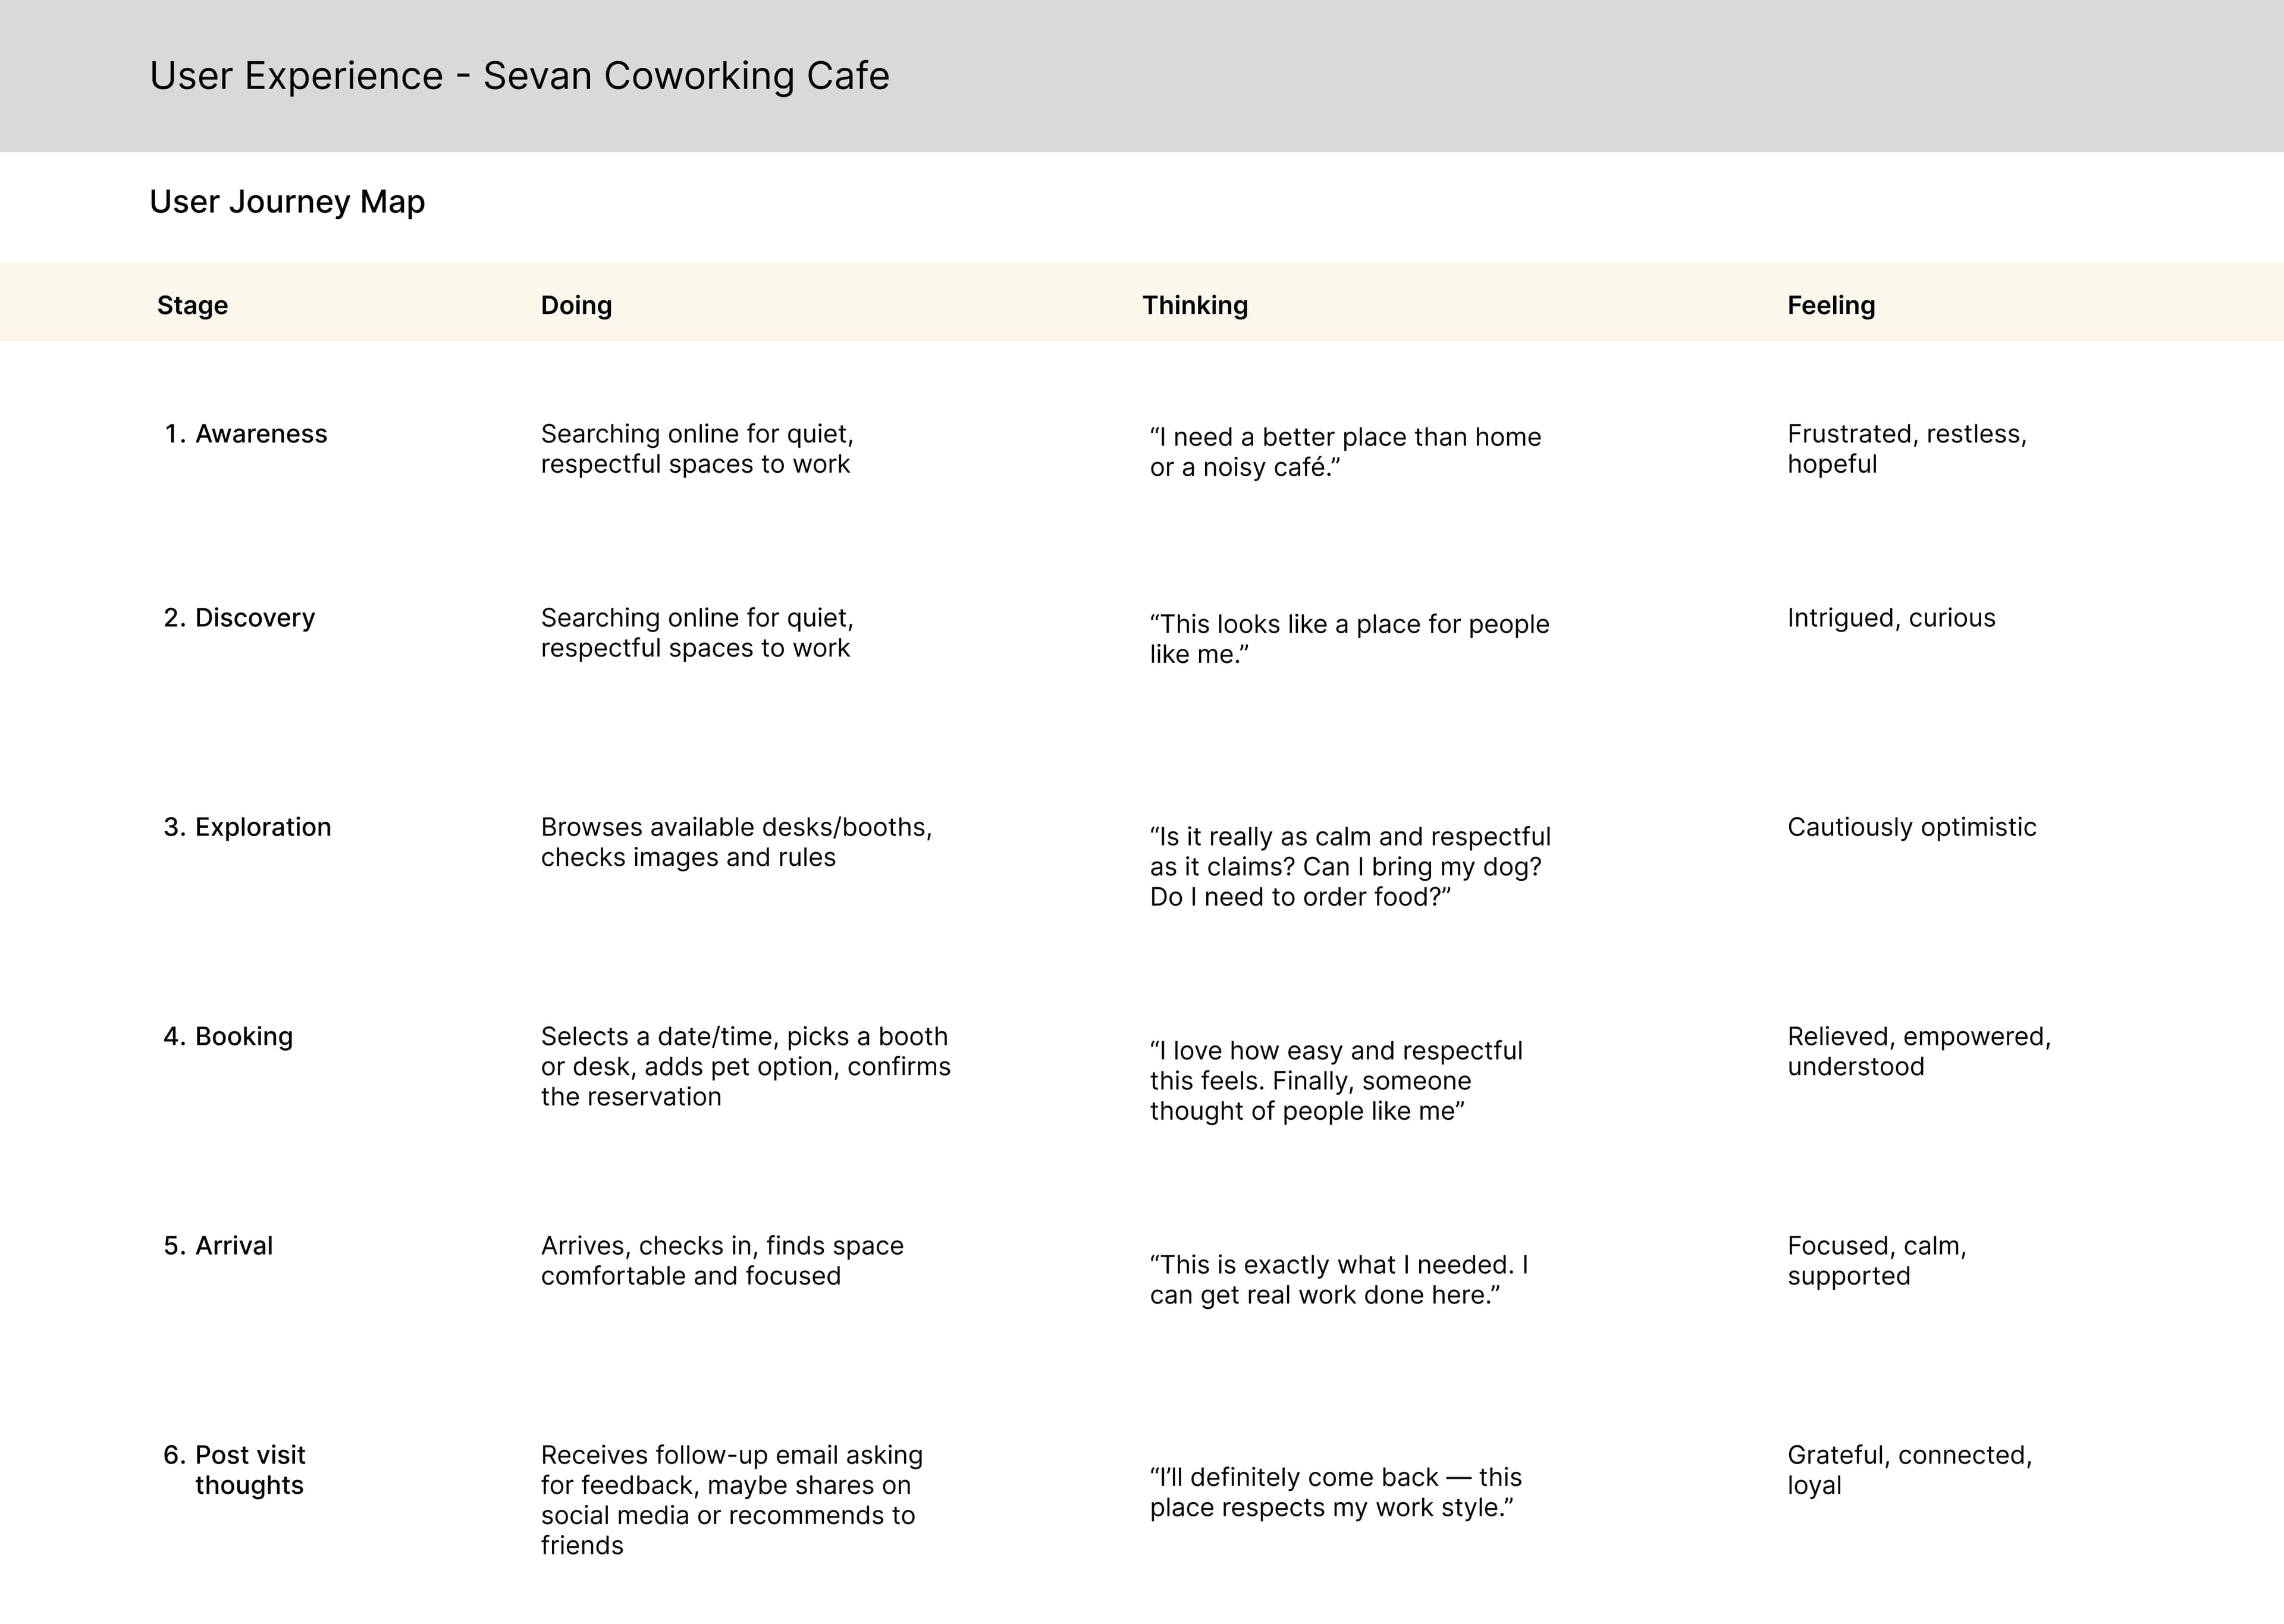Click the "4. Booking" stage label
The image size is (2284, 1624).
coord(228,1036)
